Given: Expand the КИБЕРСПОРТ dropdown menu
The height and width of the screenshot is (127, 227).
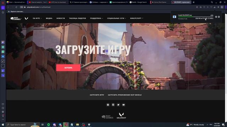Looking at the screenshot, I should 137,18.
